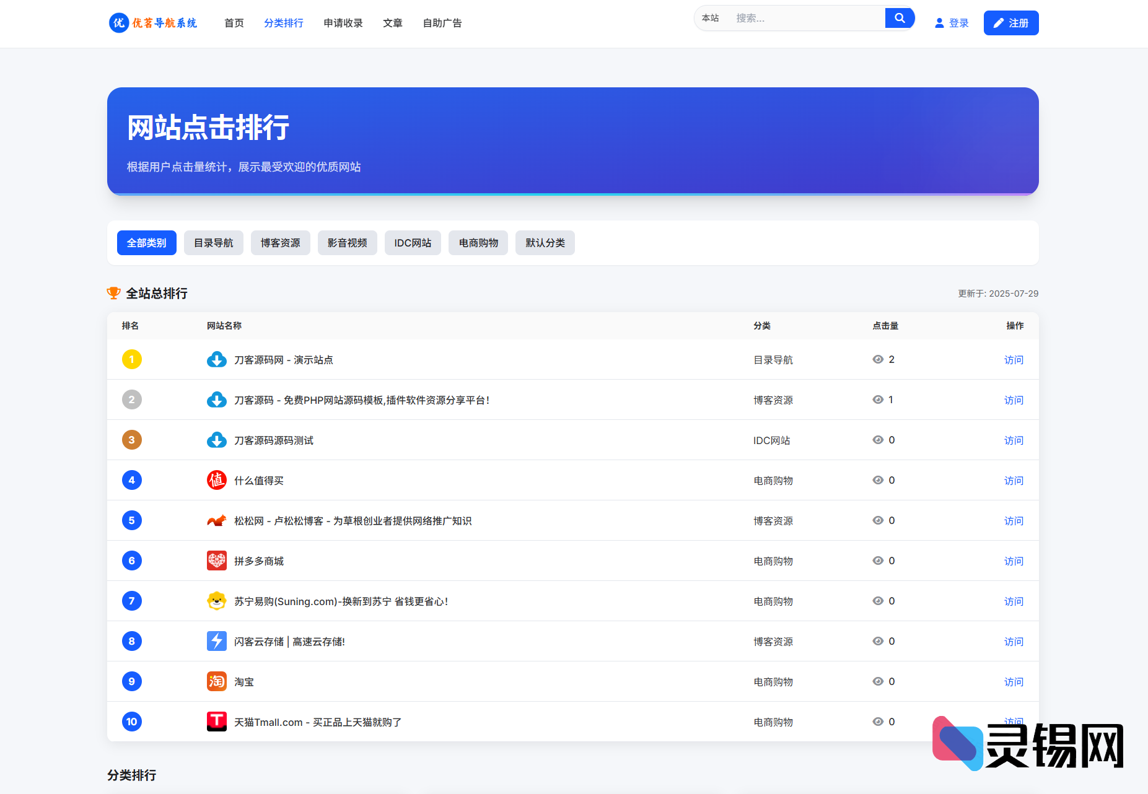
Task: Switch to the 影音视频 category filter
Action: pyautogui.click(x=347, y=243)
